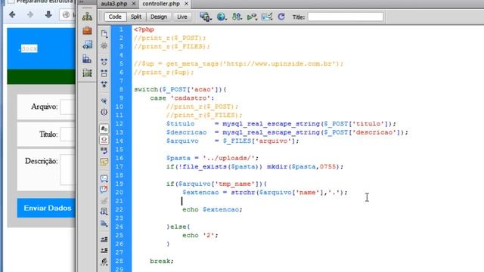Click the '}else{' line
484x272 pixels.
tap(178, 227)
